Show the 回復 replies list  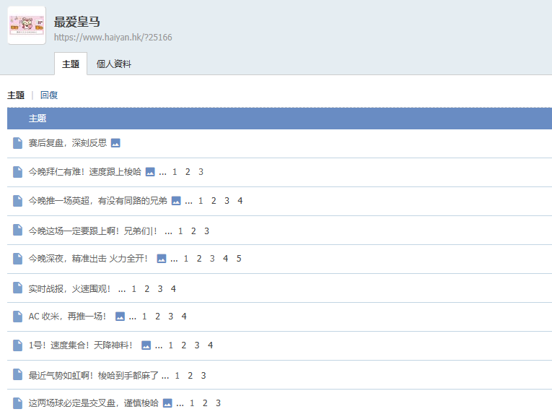point(49,95)
